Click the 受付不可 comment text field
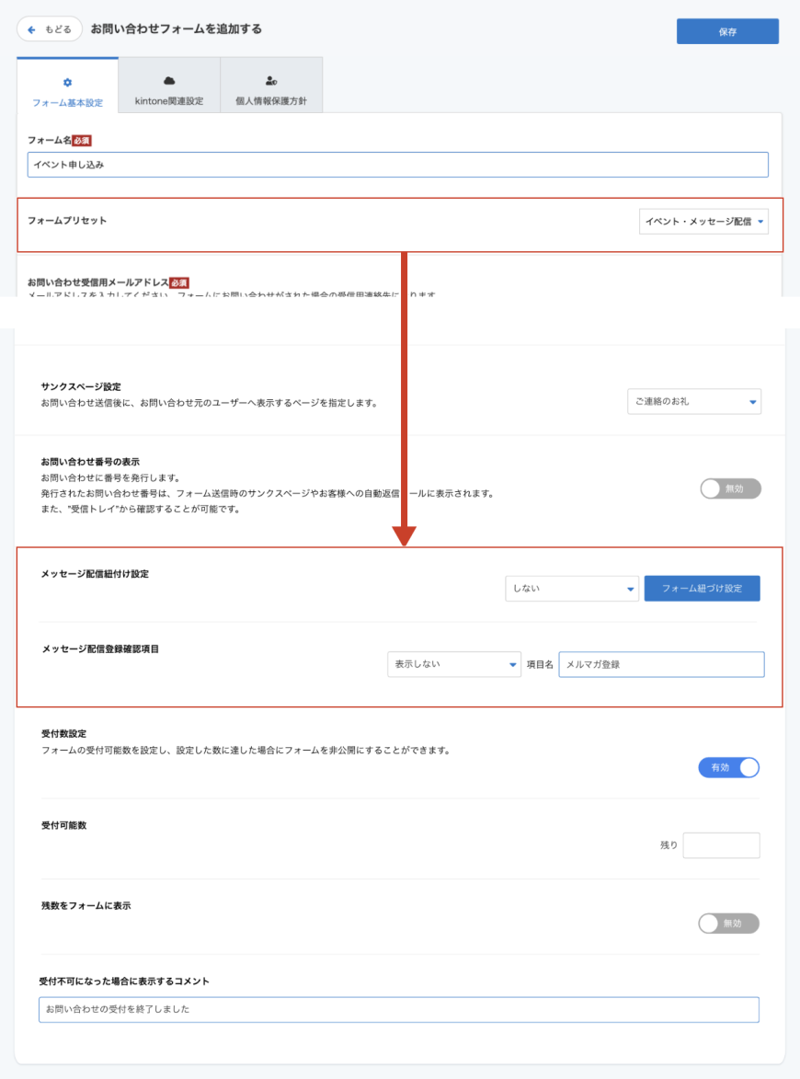The width and height of the screenshot is (800, 1079). [x=398, y=1009]
